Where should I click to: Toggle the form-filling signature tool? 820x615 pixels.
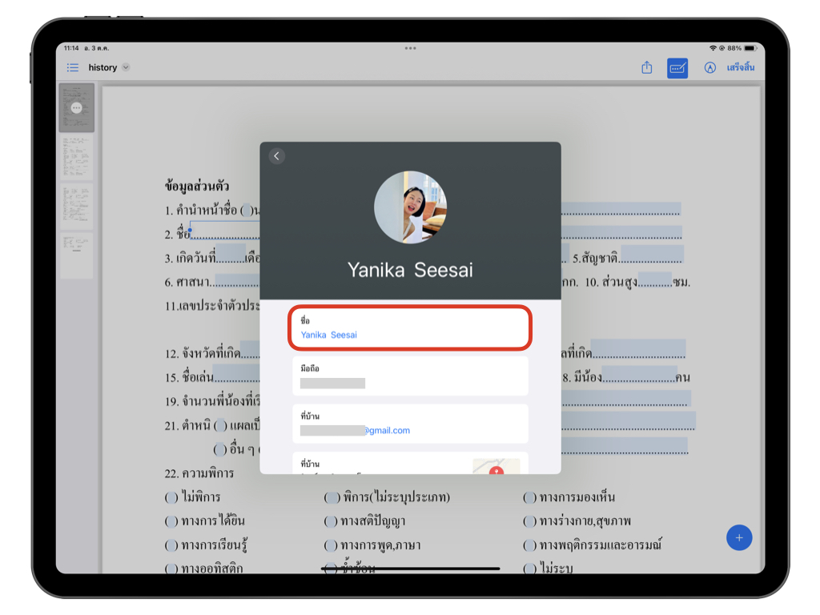coord(677,68)
